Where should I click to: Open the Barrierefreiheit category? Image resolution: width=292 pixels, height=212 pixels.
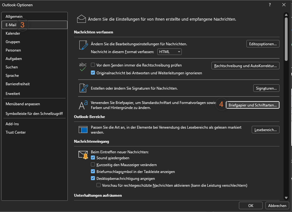click(x=34, y=84)
